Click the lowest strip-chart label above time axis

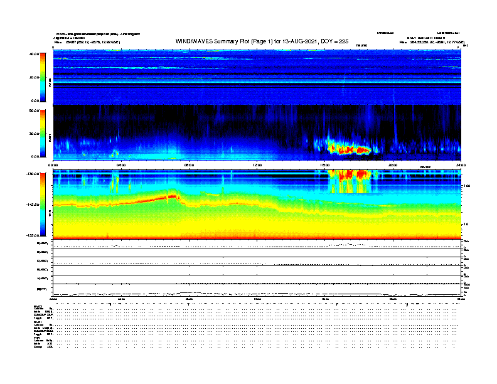(x=42, y=289)
